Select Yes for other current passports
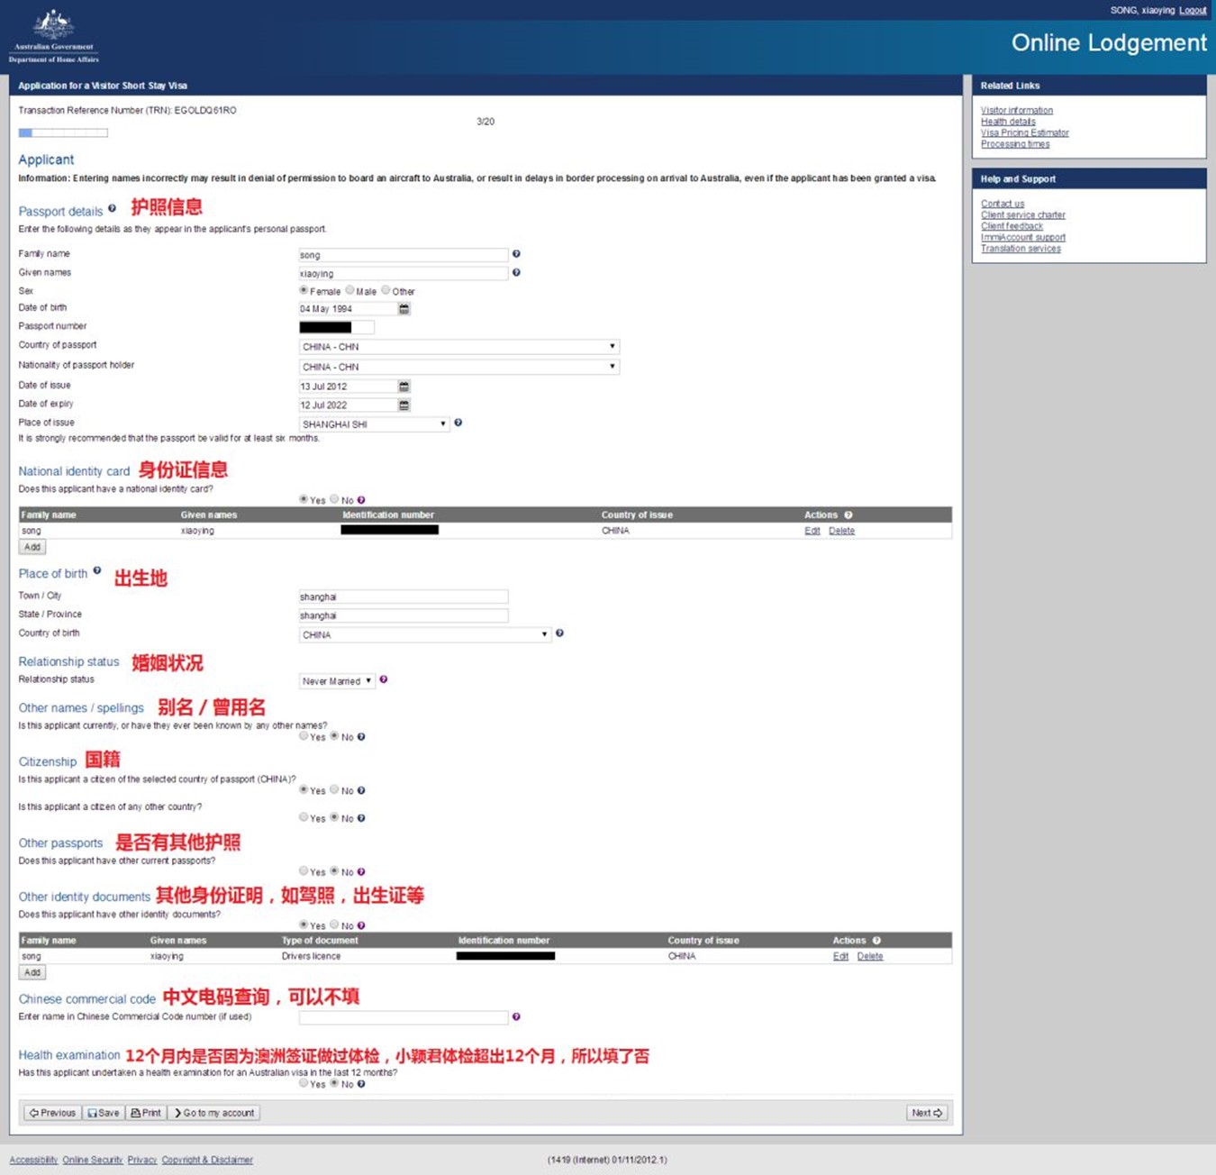The width and height of the screenshot is (1216, 1175). pos(304,871)
